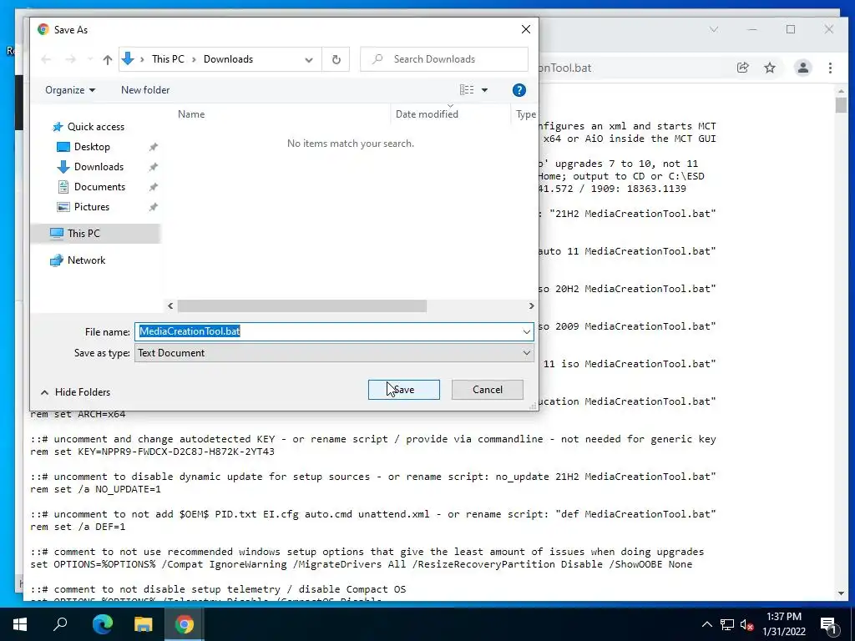Bookmark this page with star icon

point(769,68)
